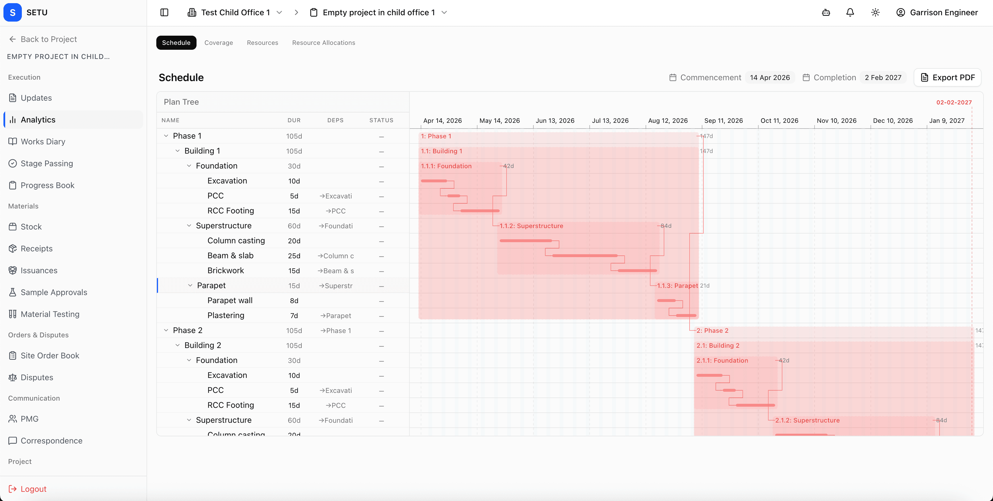Toggle the sidebar visibility
993x501 pixels.
pyautogui.click(x=164, y=12)
